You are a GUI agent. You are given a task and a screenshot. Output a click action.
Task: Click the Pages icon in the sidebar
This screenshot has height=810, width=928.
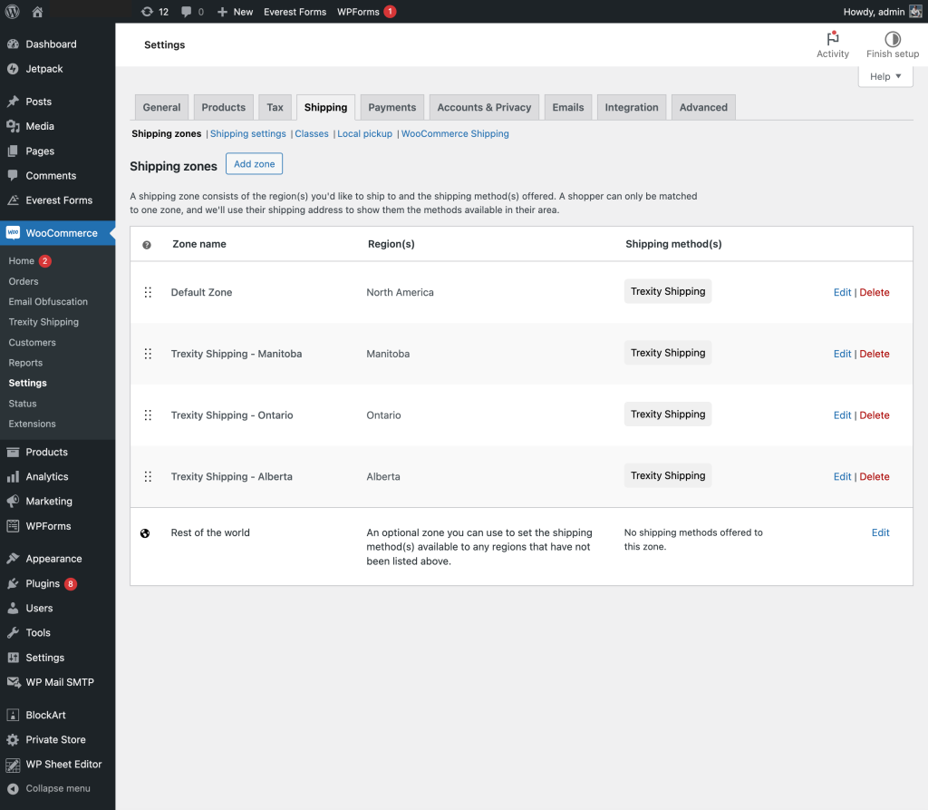13,151
